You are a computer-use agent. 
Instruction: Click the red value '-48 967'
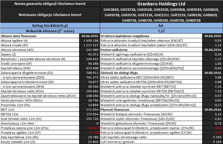pyautogui.click(x=93, y=128)
